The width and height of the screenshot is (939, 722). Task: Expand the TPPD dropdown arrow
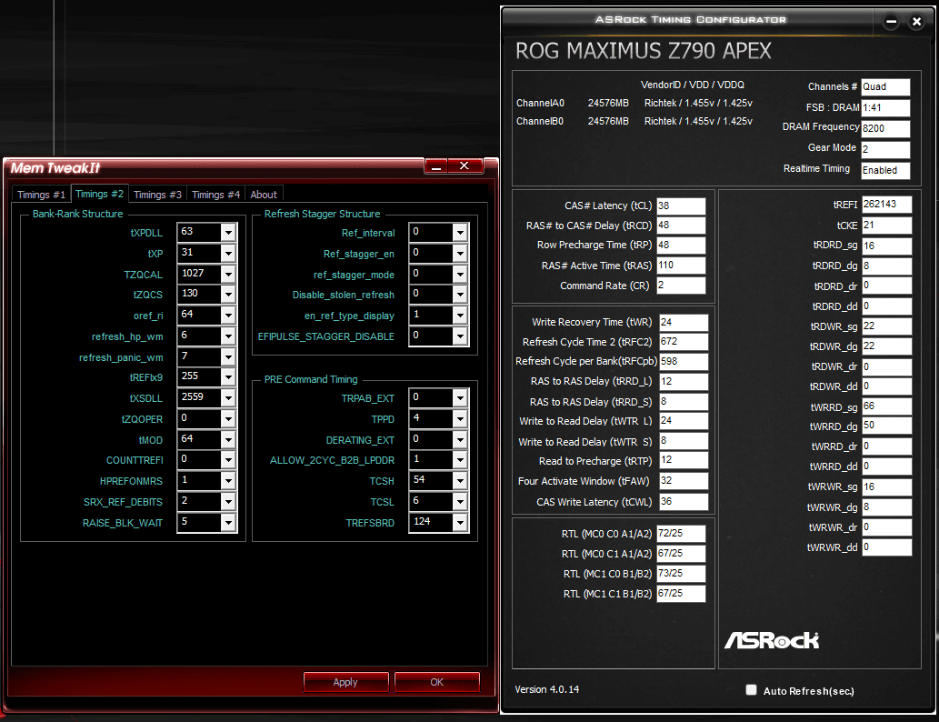(x=460, y=419)
